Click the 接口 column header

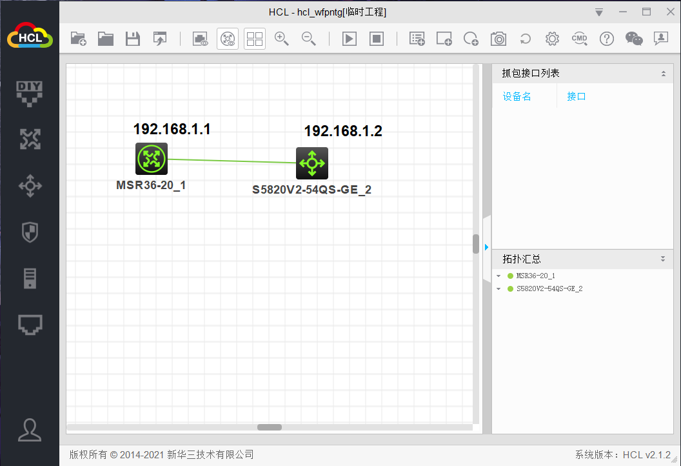point(577,97)
